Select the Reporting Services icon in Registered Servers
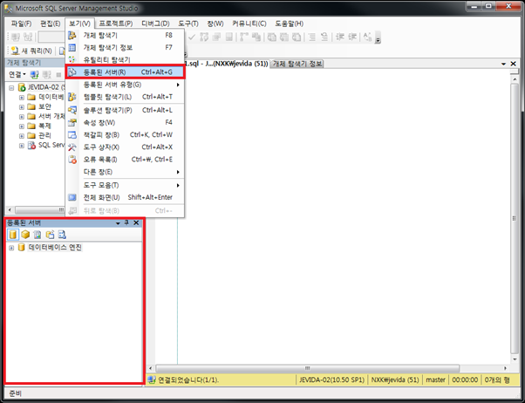 (x=37, y=235)
